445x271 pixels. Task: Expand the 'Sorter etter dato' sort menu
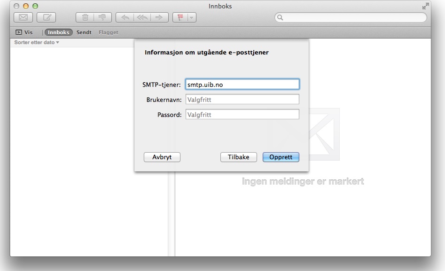[37, 43]
